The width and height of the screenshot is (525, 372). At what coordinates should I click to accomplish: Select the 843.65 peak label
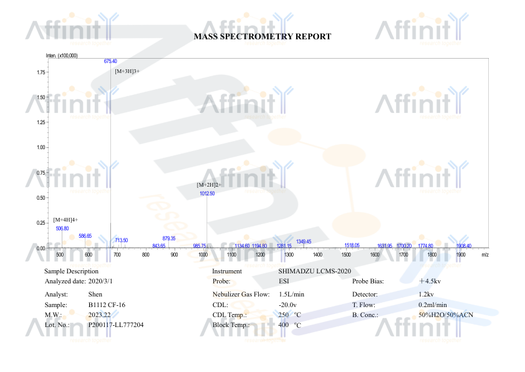[x=159, y=246]
